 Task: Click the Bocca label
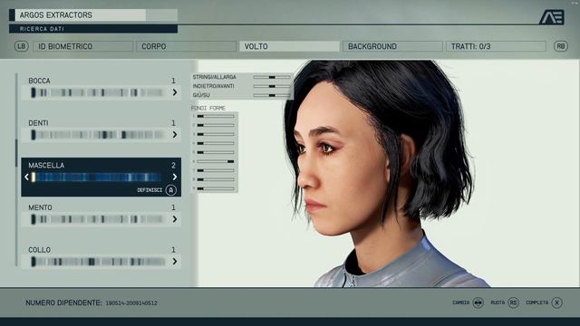tap(39, 81)
